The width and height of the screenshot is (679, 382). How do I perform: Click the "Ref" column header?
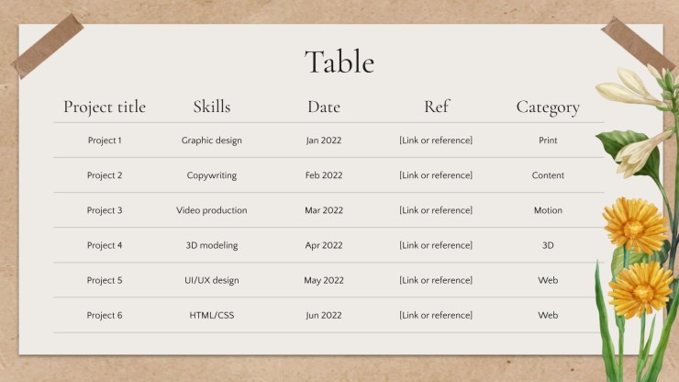437,107
